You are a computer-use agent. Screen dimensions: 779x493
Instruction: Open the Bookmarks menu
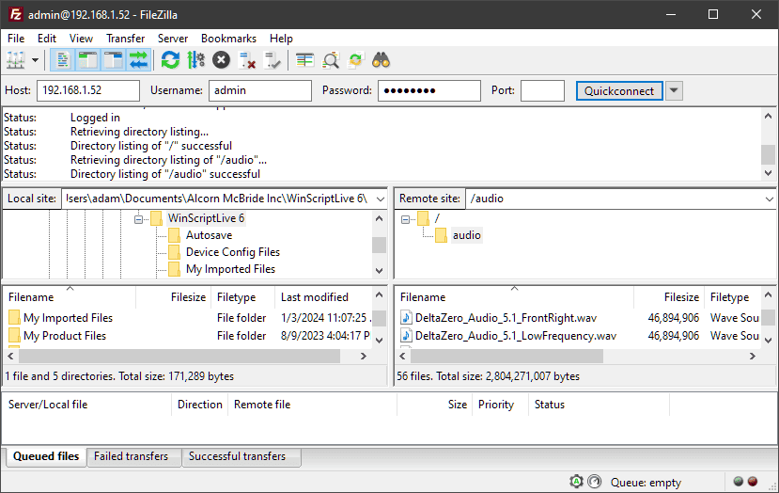(x=228, y=39)
